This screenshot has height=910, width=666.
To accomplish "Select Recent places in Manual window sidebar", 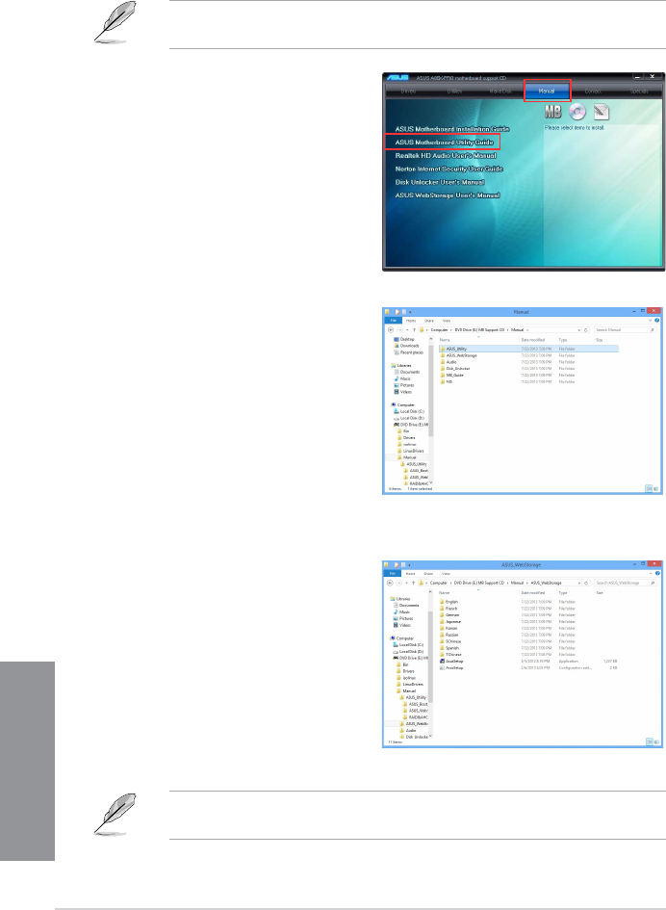I will (x=408, y=352).
